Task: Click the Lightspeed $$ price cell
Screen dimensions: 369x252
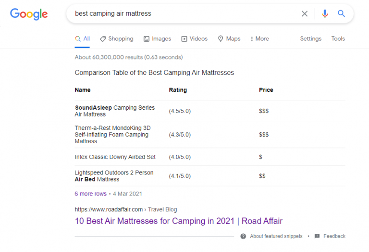Action: (x=262, y=176)
